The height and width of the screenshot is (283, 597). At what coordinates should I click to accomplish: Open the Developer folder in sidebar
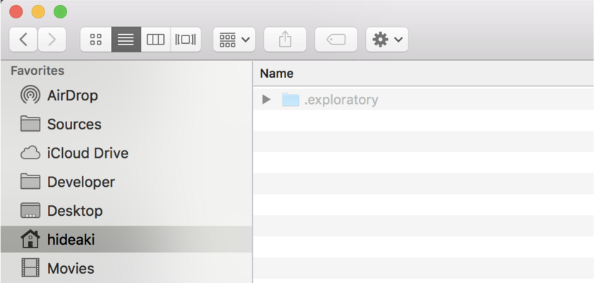click(x=81, y=183)
